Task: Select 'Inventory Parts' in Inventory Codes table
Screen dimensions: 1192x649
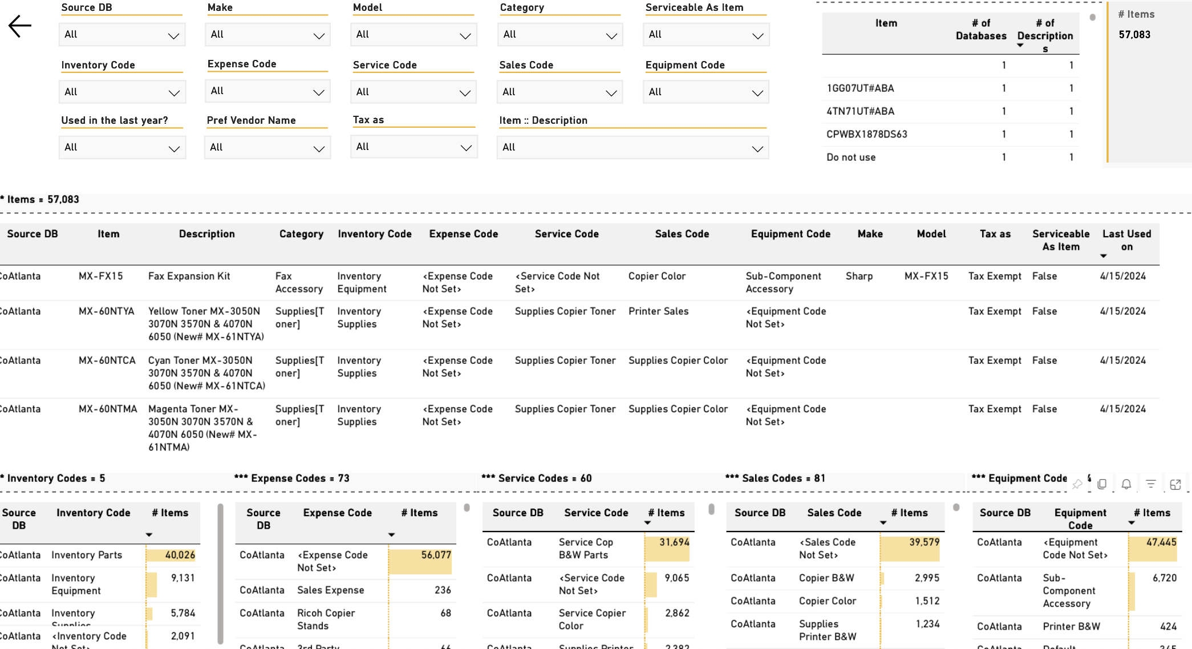Action: [x=87, y=555]
